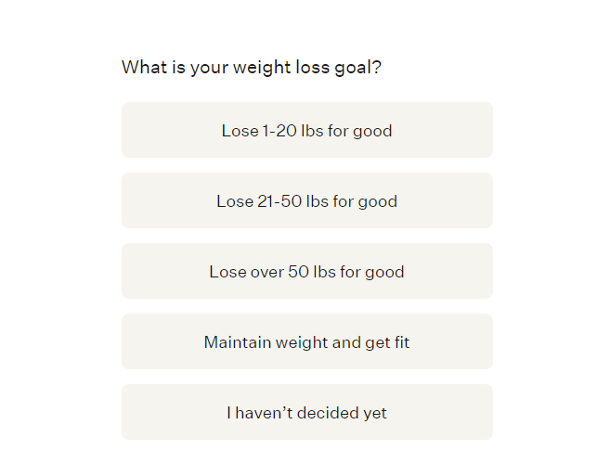
Task: Select Maintain weight and get fit
Action: click(x=307, y=341)
